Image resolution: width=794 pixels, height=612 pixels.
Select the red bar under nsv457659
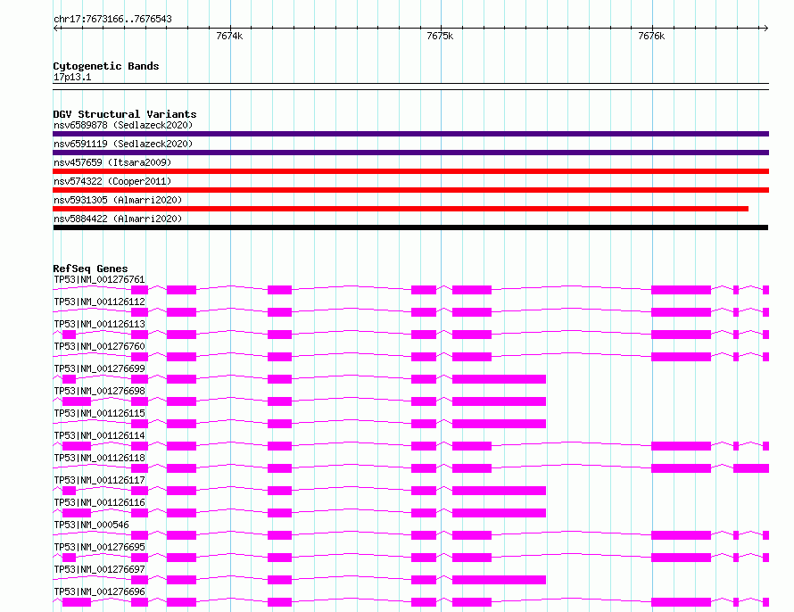[410, 171]
